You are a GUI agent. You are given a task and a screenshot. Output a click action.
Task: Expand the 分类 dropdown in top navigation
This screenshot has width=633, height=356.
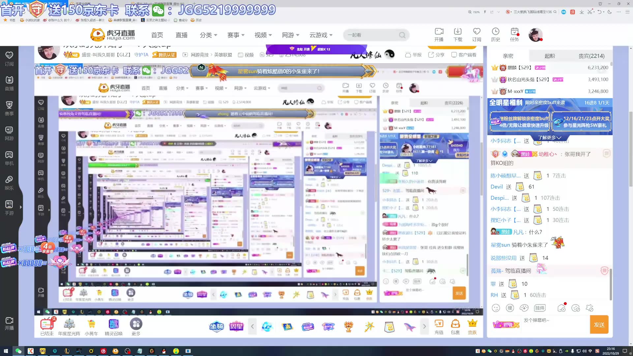pos(208,35)
